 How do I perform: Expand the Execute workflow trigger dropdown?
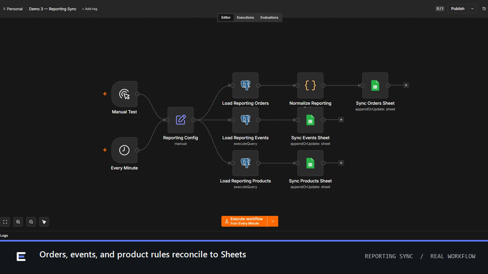point(273,221)
